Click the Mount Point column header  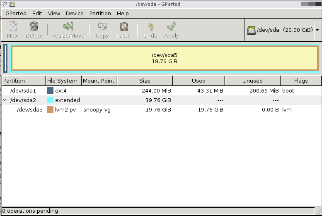pos(99,81)
